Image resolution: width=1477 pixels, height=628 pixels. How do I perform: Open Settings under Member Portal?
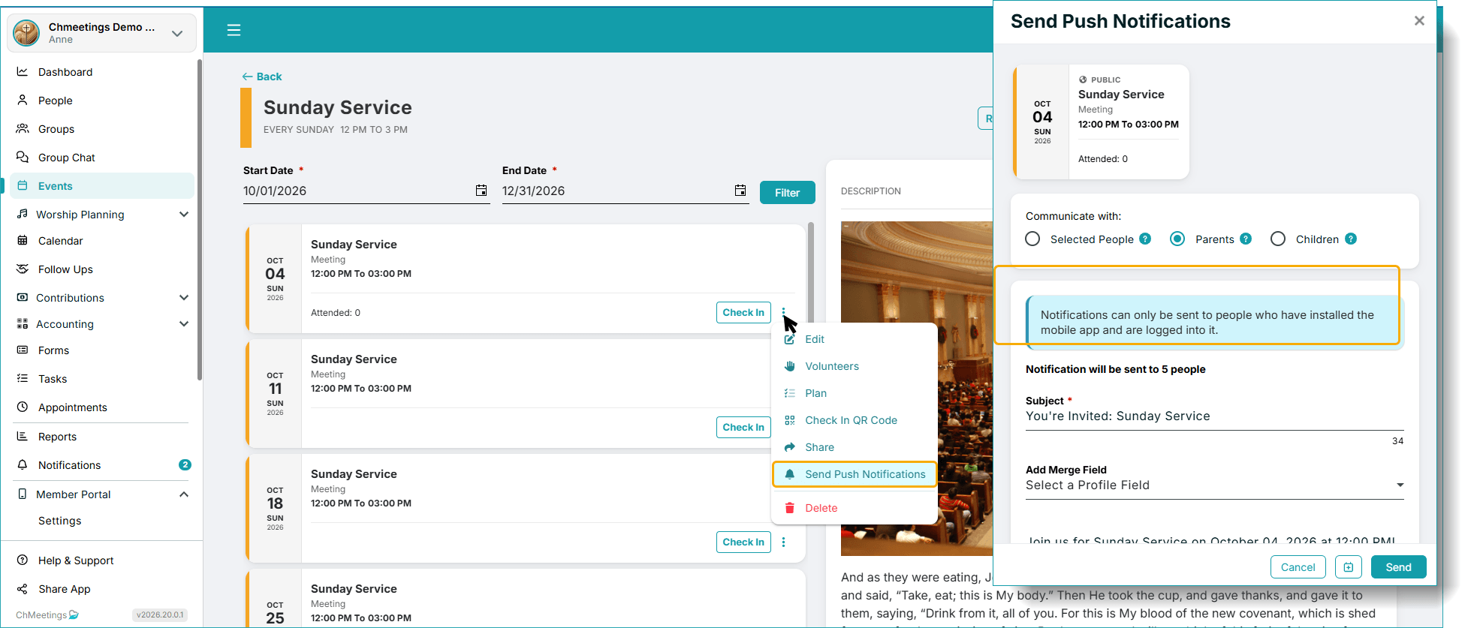(x=59, y=521)
